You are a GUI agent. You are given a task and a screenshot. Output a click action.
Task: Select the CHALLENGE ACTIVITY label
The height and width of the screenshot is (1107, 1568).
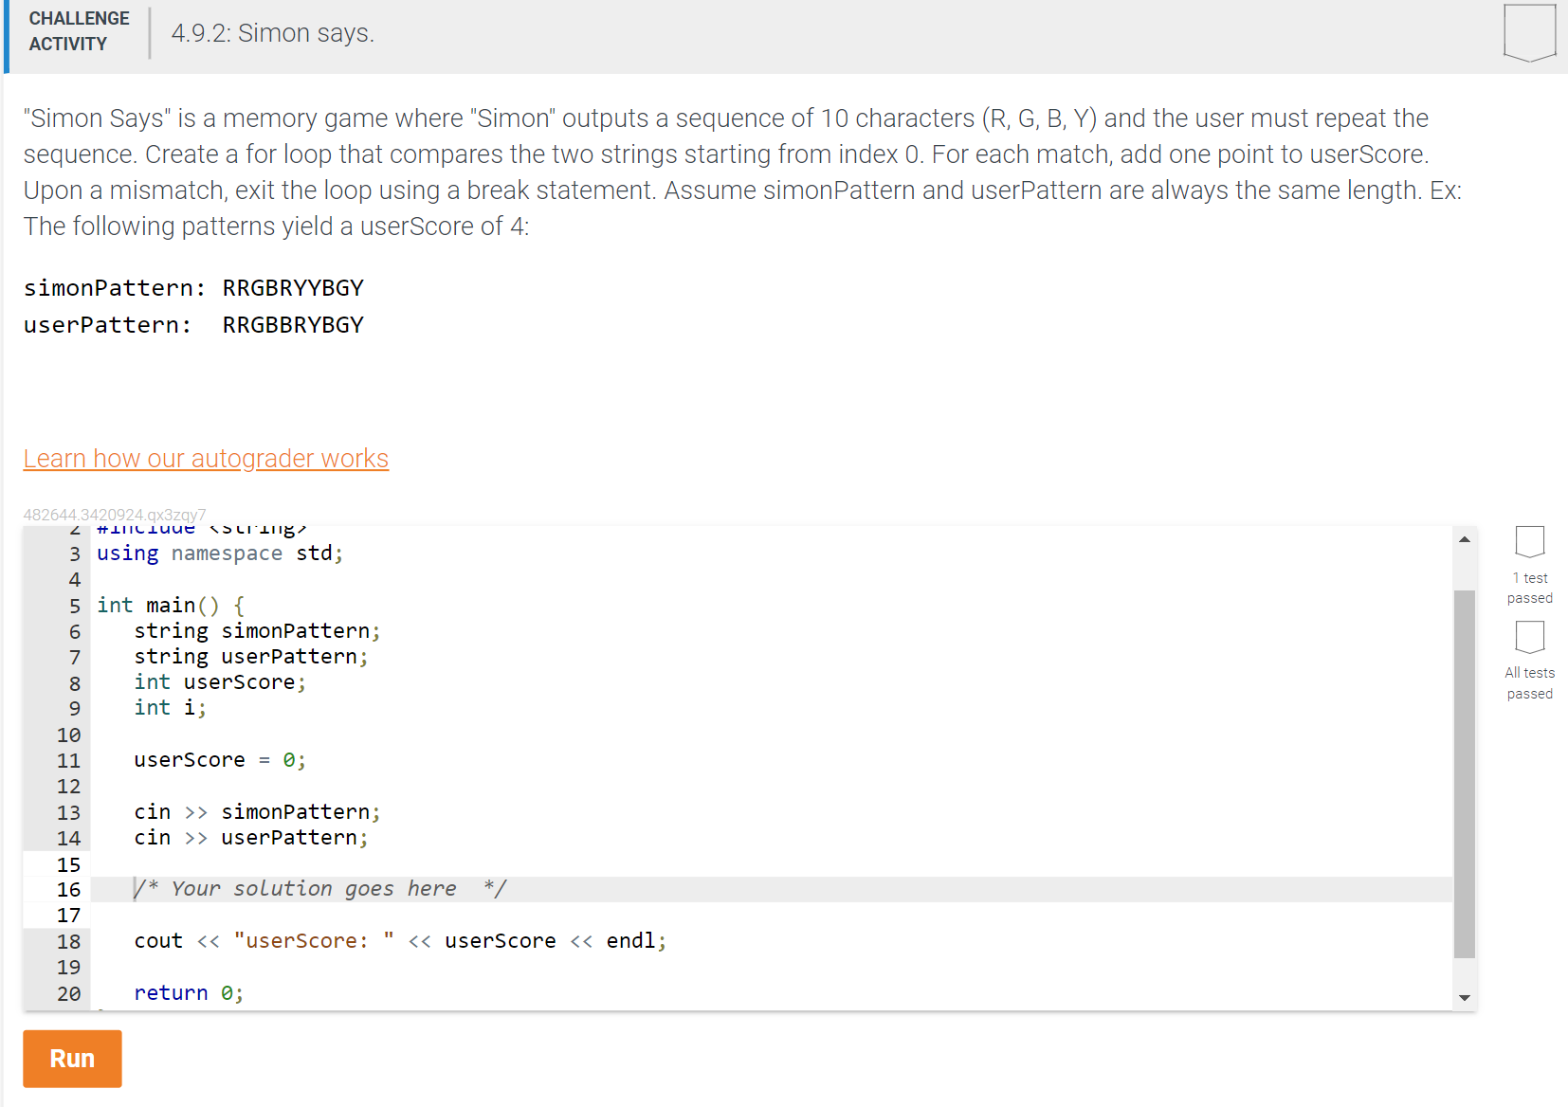tap(79, 30)
